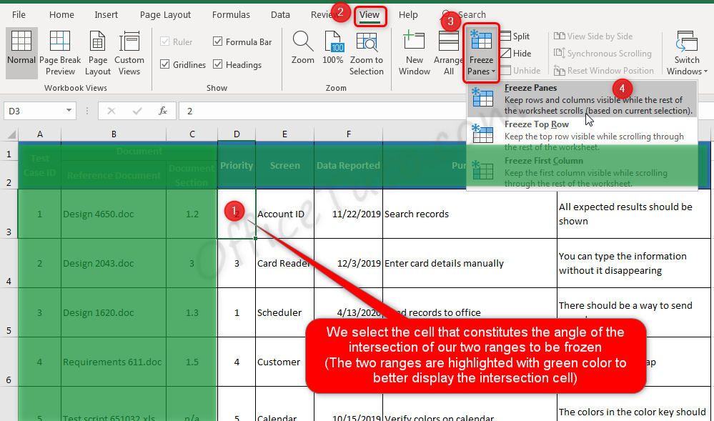Switch to Normal workbook view
This screenshot has width=714, height=421.
click(x=21, y=50)
